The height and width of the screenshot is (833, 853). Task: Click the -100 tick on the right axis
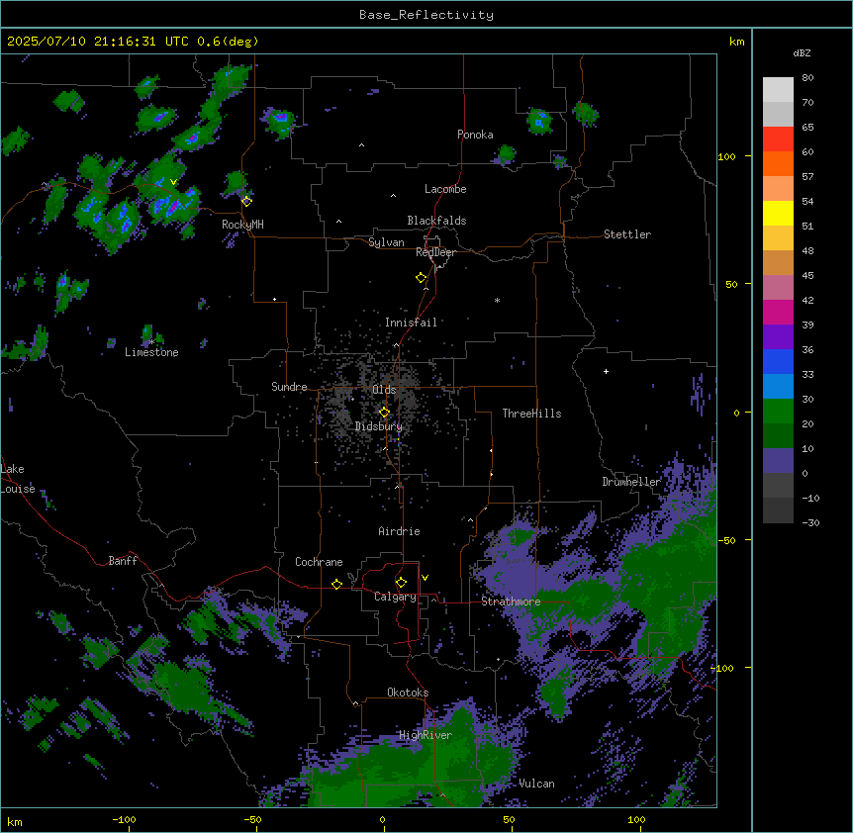723,668
